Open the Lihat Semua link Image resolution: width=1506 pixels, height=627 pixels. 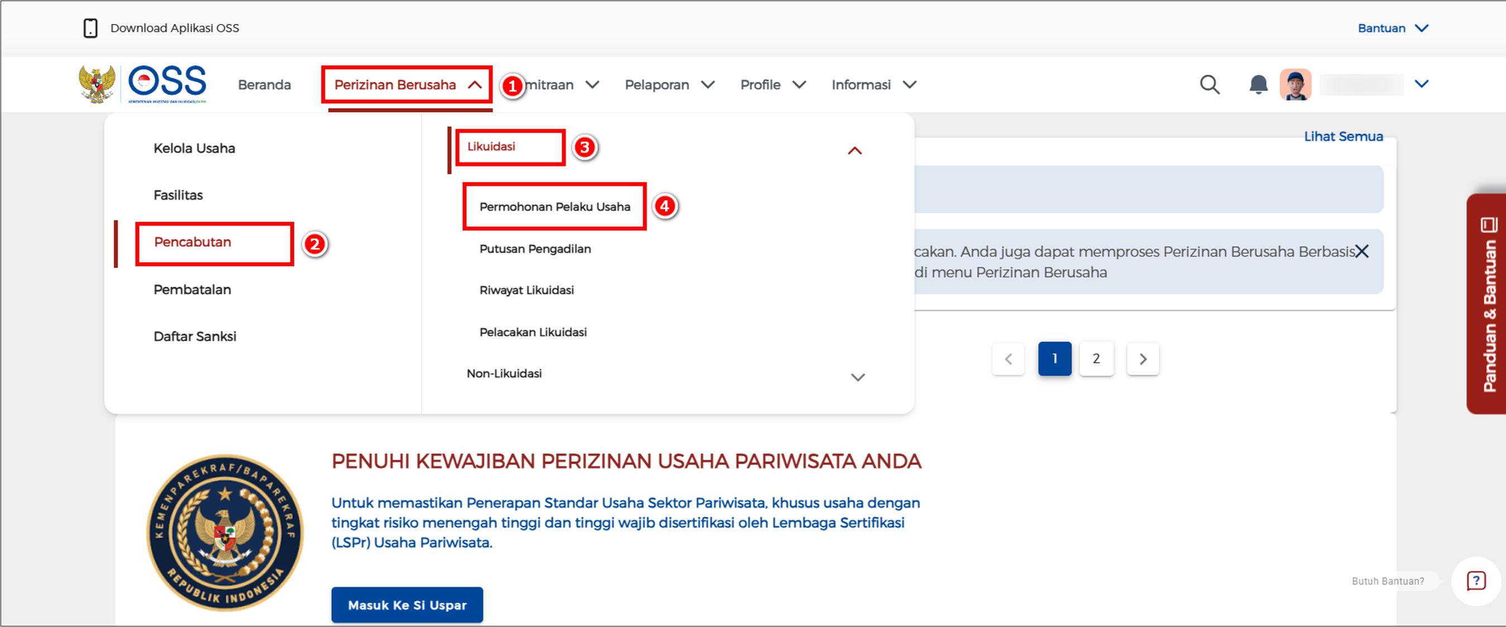(x=1343, y=136)
